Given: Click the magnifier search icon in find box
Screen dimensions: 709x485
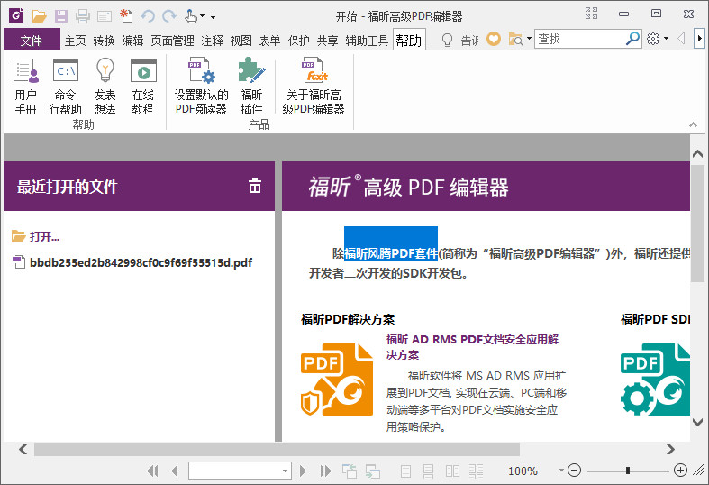Looking at the screenshot, I should coord(632,39).
